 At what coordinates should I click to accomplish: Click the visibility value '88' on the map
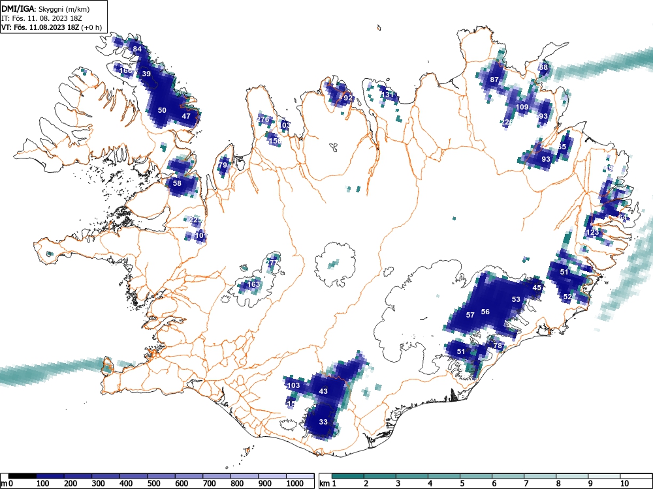(x=543, y=67)
